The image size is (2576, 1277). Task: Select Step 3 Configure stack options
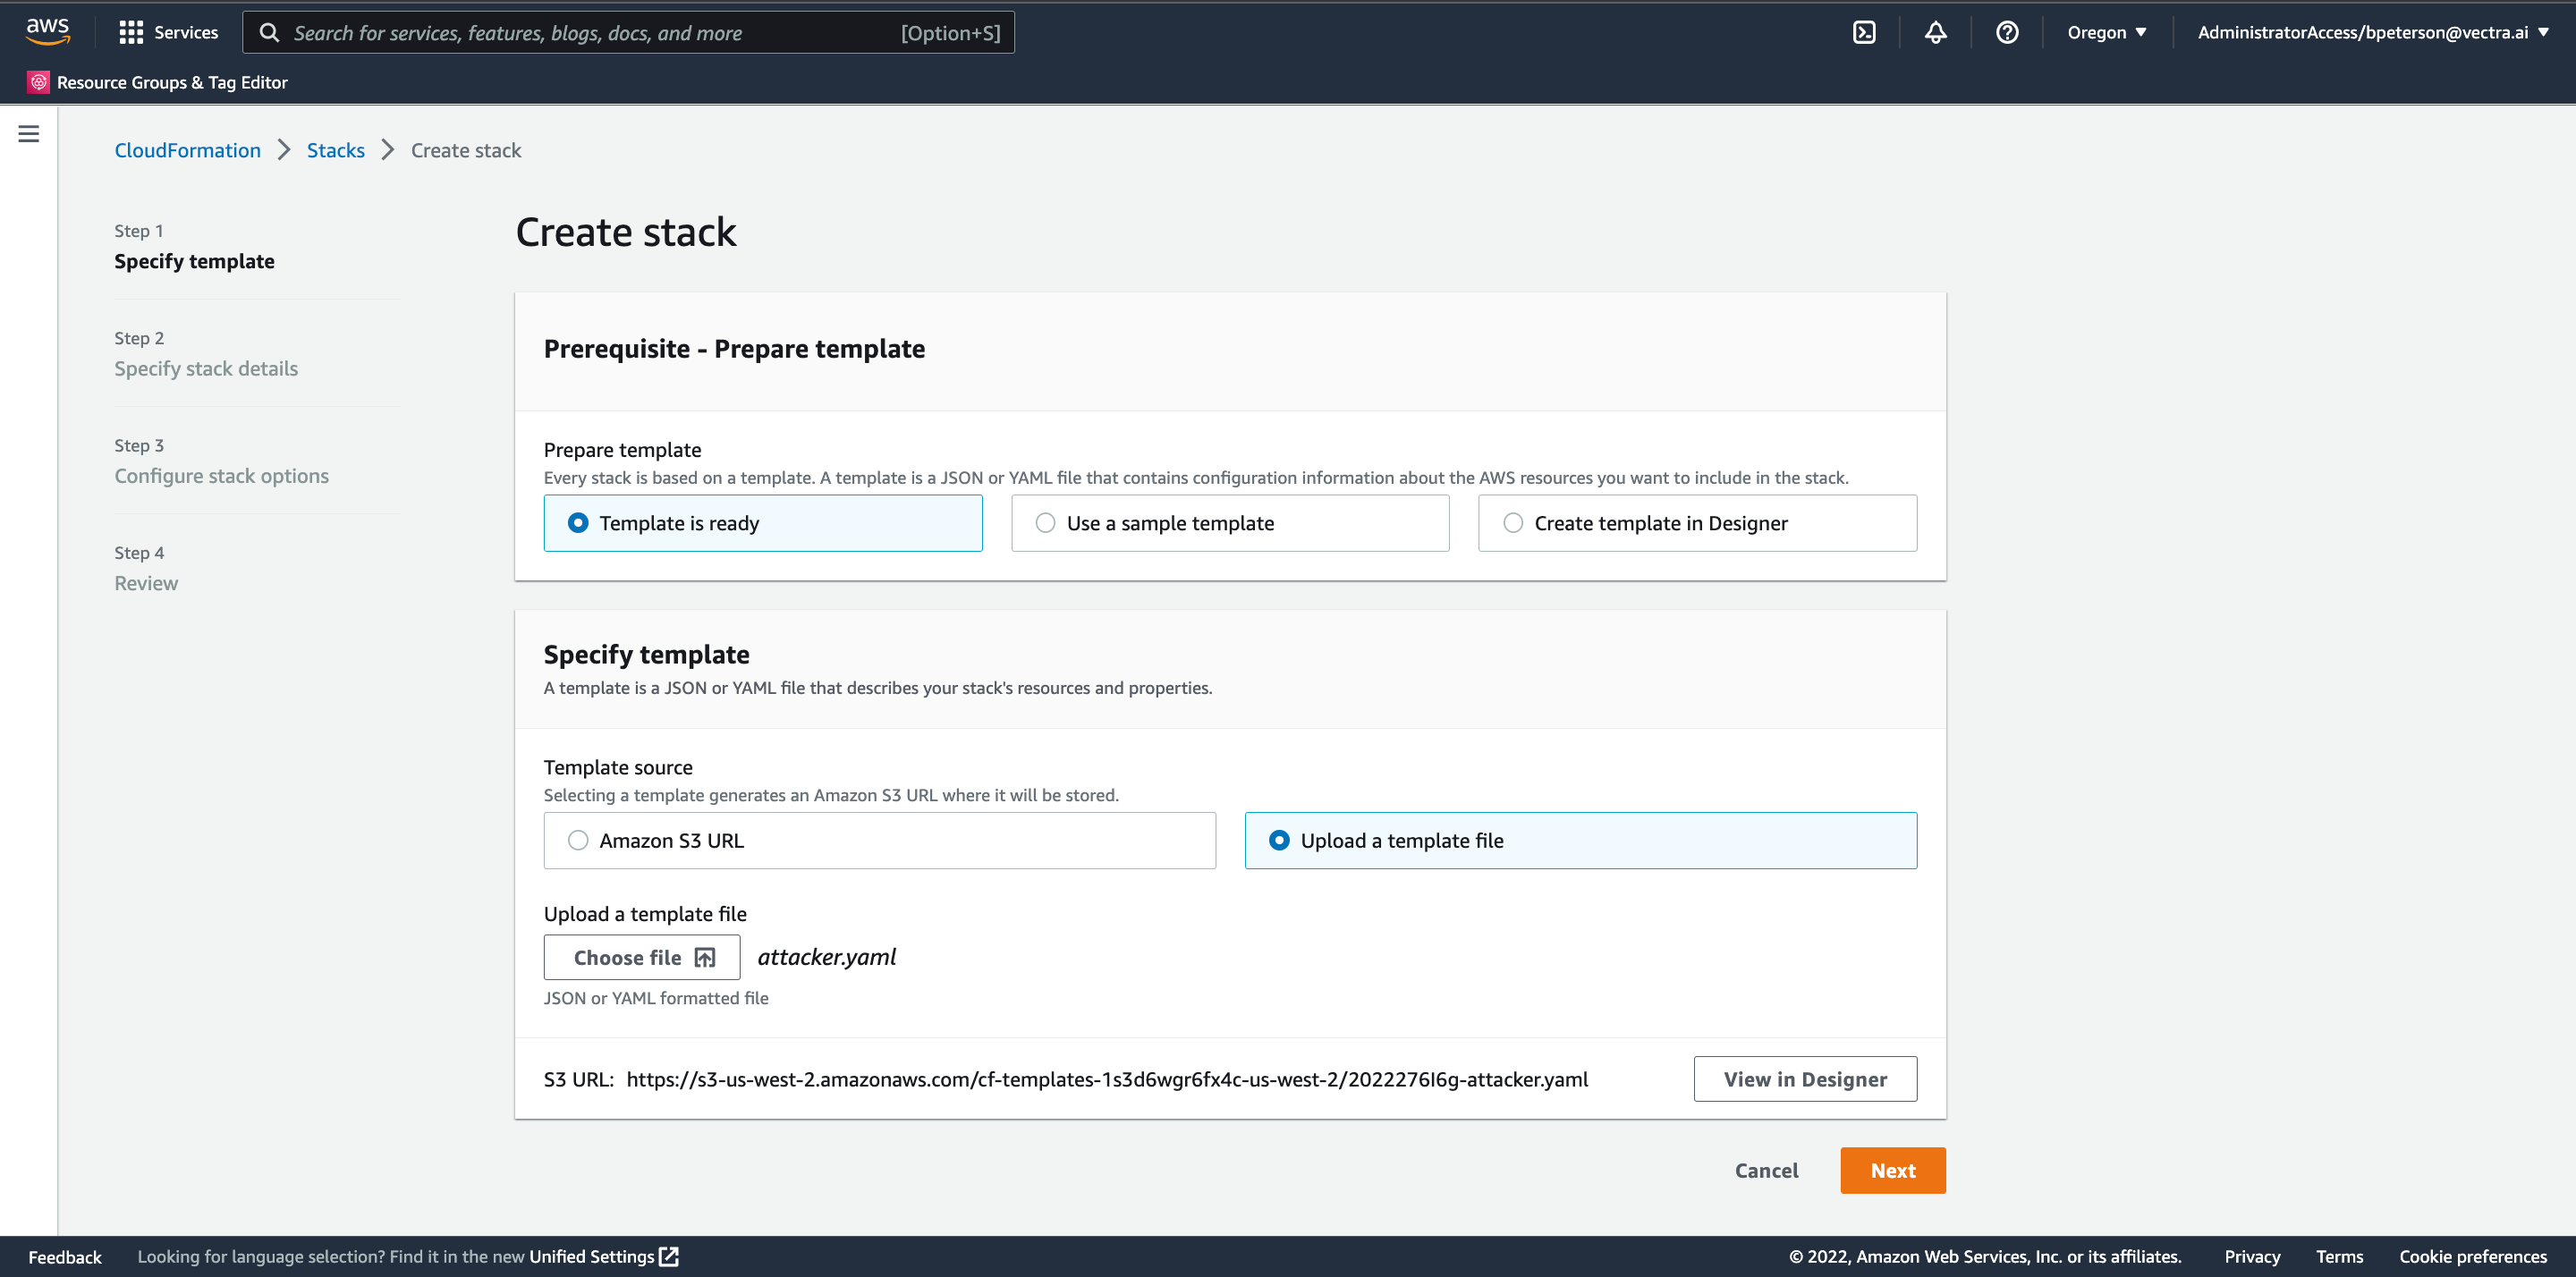(x=221, y=475)
